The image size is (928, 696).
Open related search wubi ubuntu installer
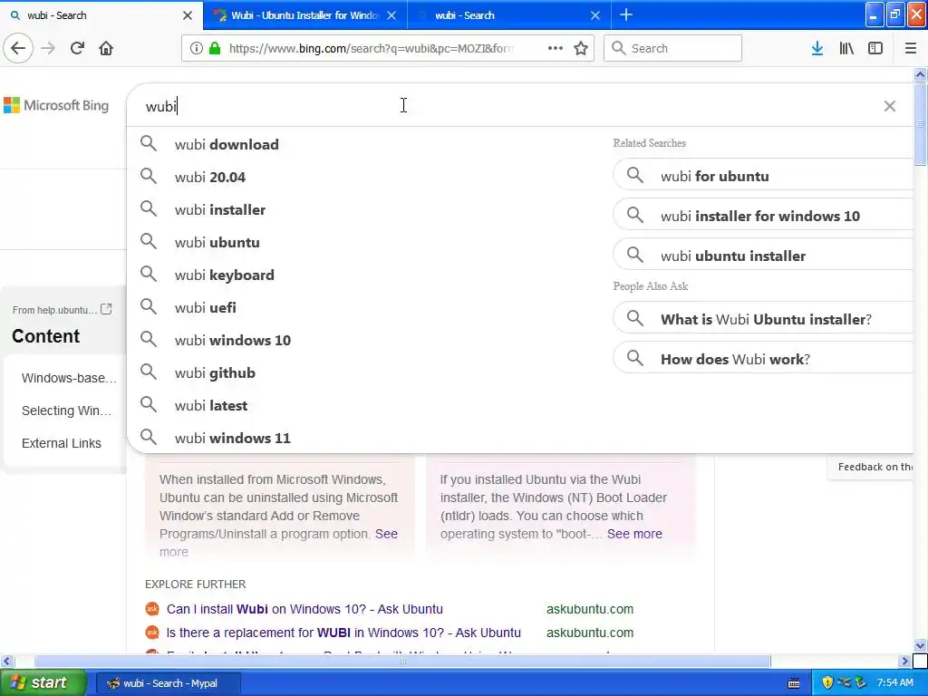click(763, 255)
